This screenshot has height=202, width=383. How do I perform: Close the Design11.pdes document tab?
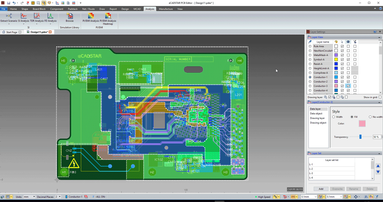click(x=50, y=32)
